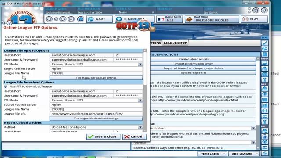
Task: Expand the sidebar with the double-arrow icon
Action: (x=265, y=38)
